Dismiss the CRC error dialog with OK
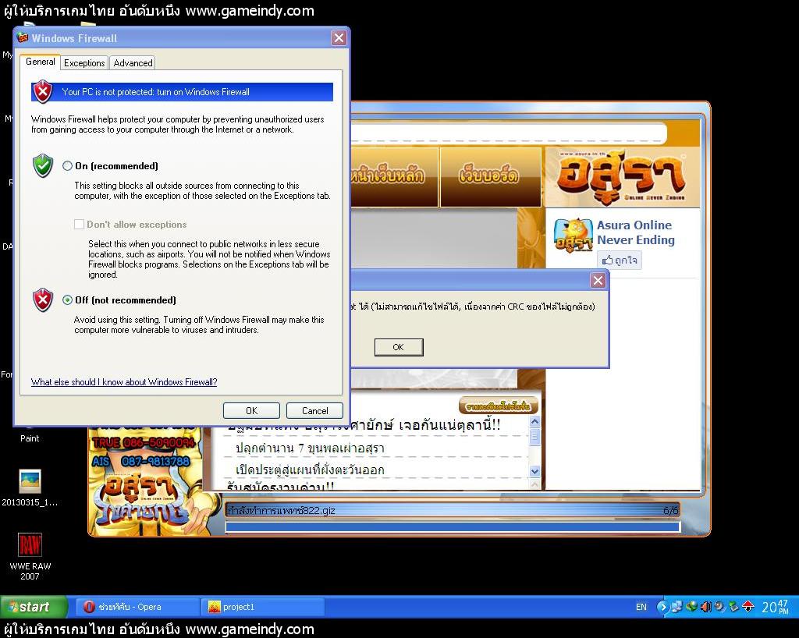This screenshot has height=638, width=799. coord(399,347)
